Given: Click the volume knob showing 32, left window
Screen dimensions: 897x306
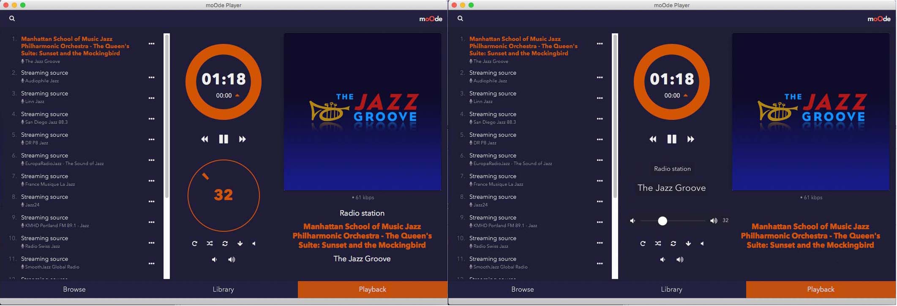Looking at the screenshot, I should pos(224,195).
